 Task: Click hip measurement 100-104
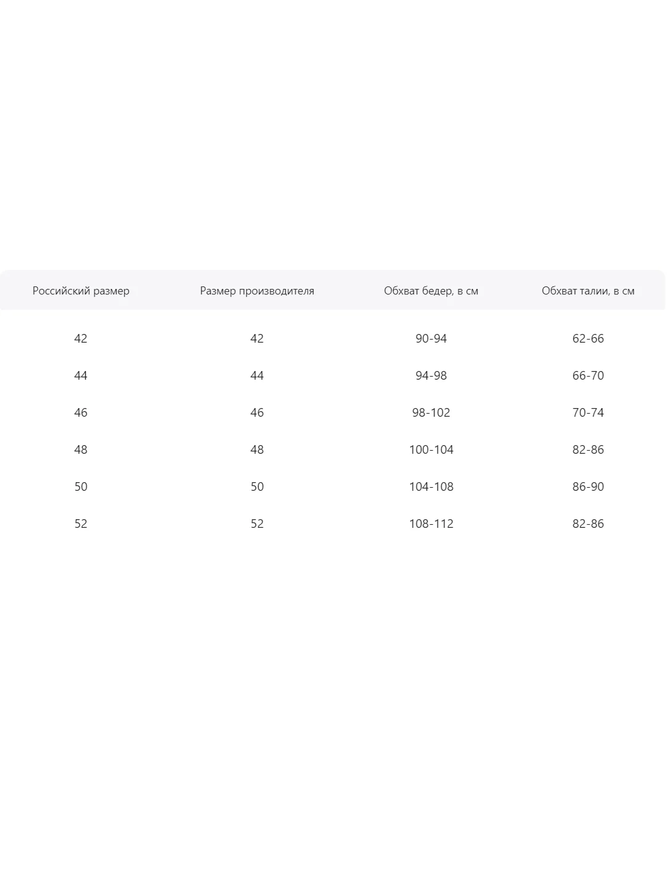click(x=431, y=449)
